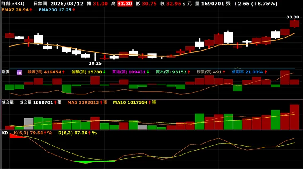This screenshot has height=169, width=303.
Task: Click the last red candlestick on the chart
Action: click(294, 24)
